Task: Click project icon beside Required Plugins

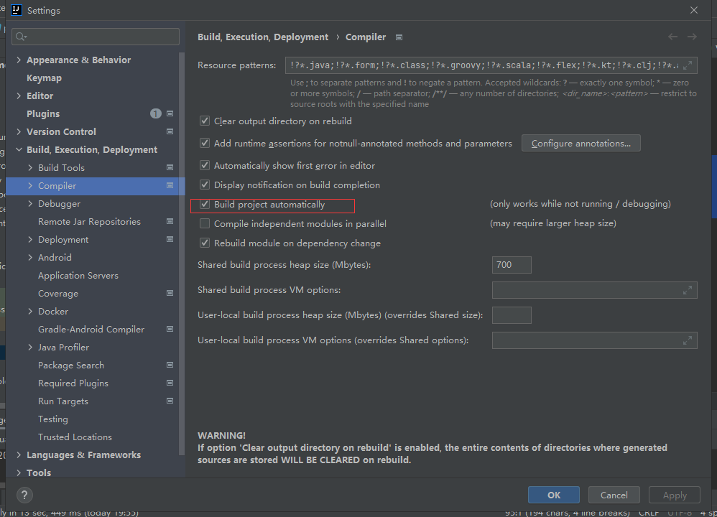Action: coord(170,383)
